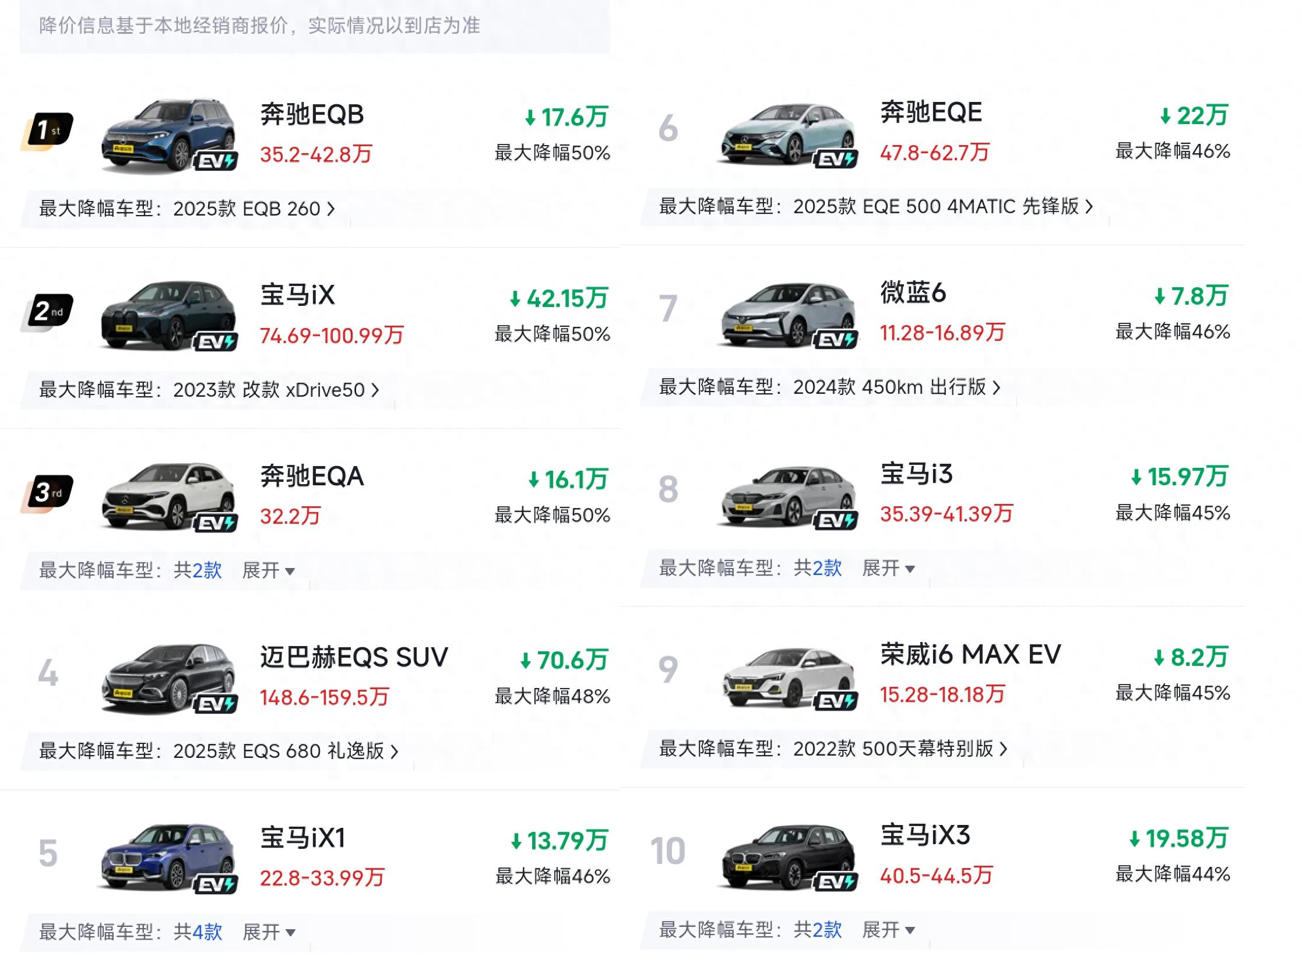Open the 2025款 EQB 260 model link
The width and height of the screenshot is (1302, 970).
pos(254,209)
